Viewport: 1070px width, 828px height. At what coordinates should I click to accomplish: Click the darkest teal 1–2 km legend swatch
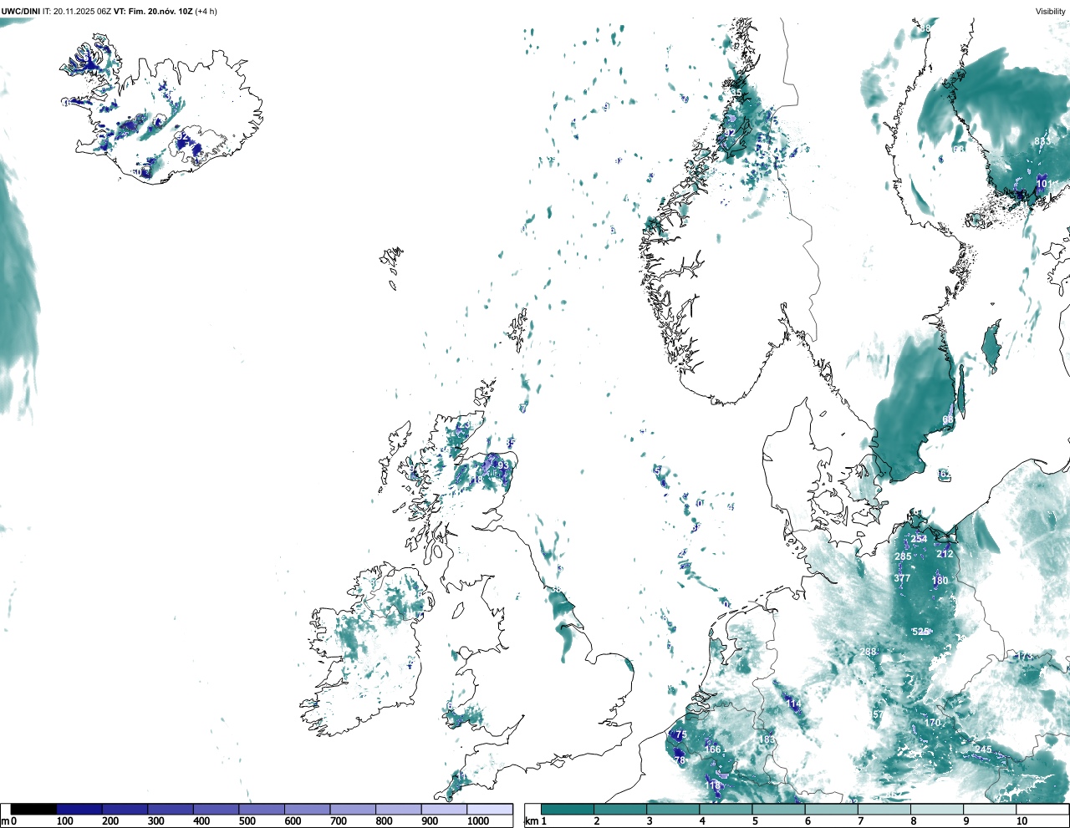point(568,809)
